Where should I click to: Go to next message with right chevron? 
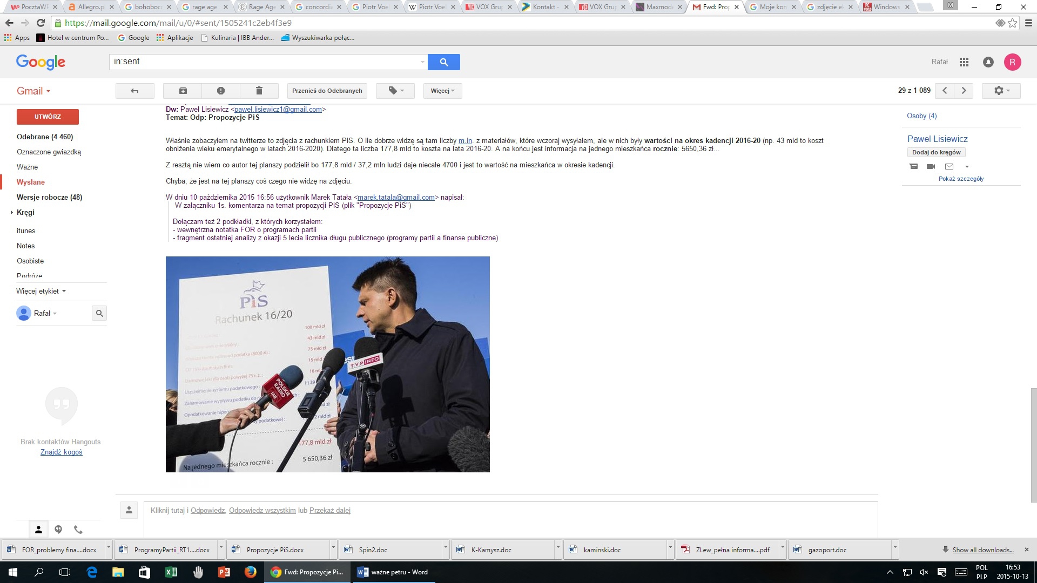click(964, 91)
